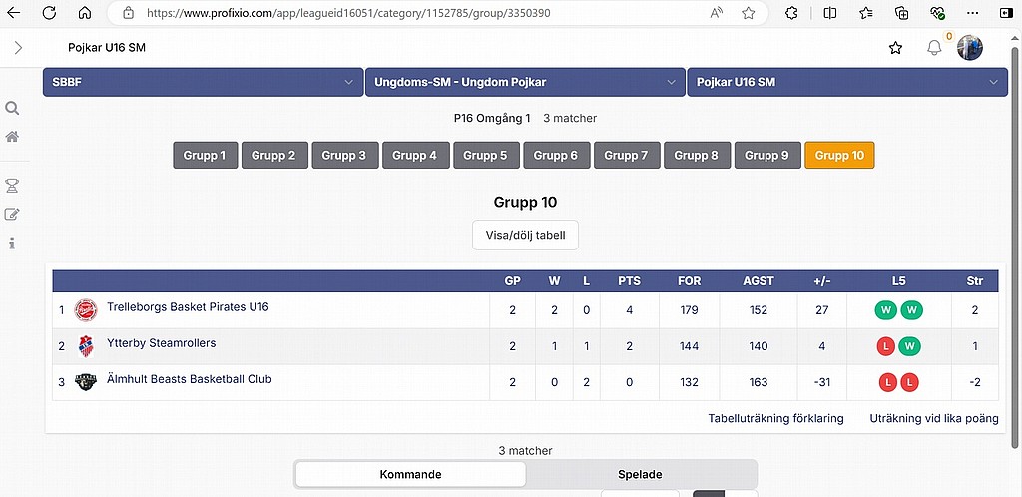Viewport: 1022px width, 497px height.
Task: Switch to Kommande matches
Action: (x=411, y=475)
